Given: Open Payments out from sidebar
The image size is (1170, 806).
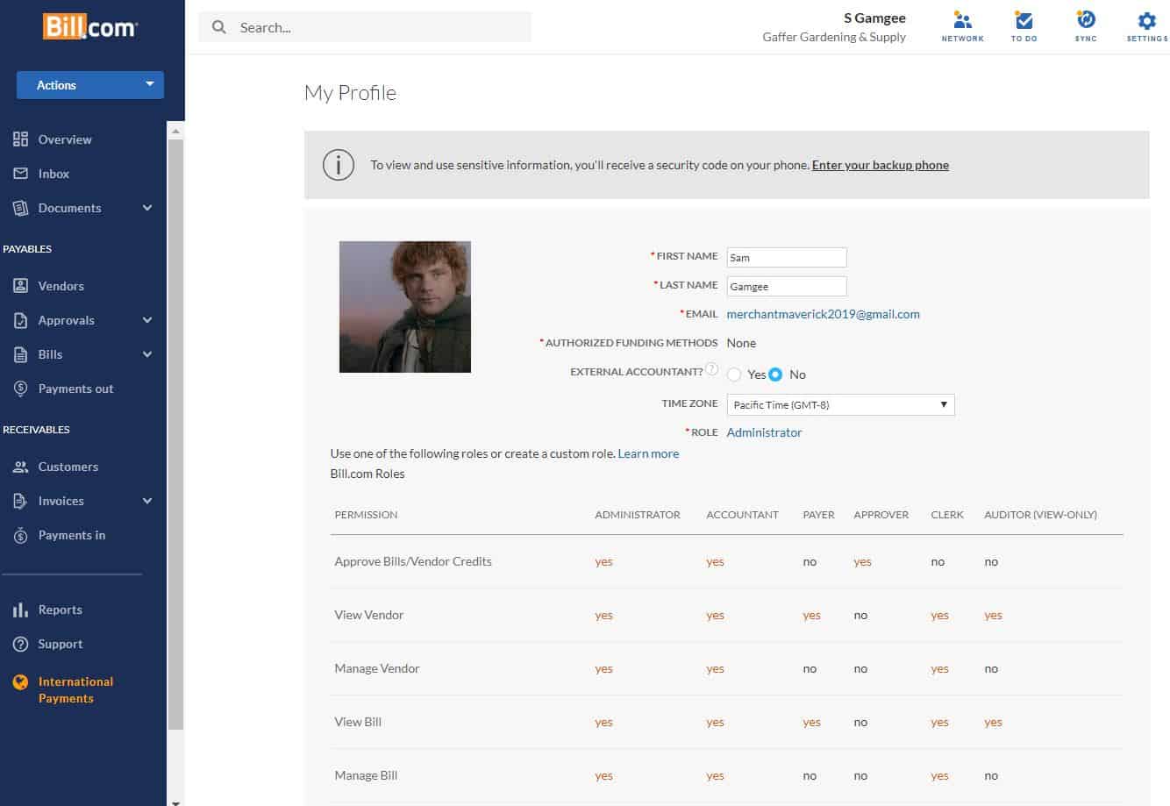Looking at the screenshot, I should pos(75,389).
